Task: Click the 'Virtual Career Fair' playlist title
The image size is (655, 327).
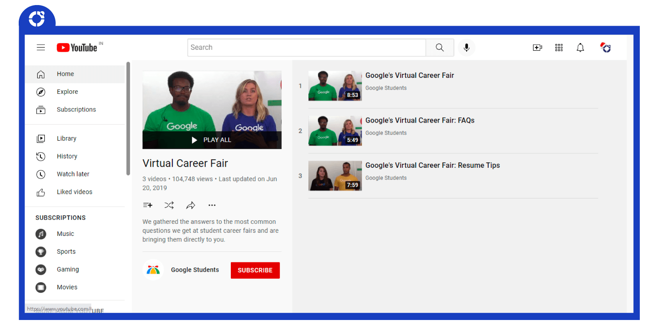Action: (185, 163)
